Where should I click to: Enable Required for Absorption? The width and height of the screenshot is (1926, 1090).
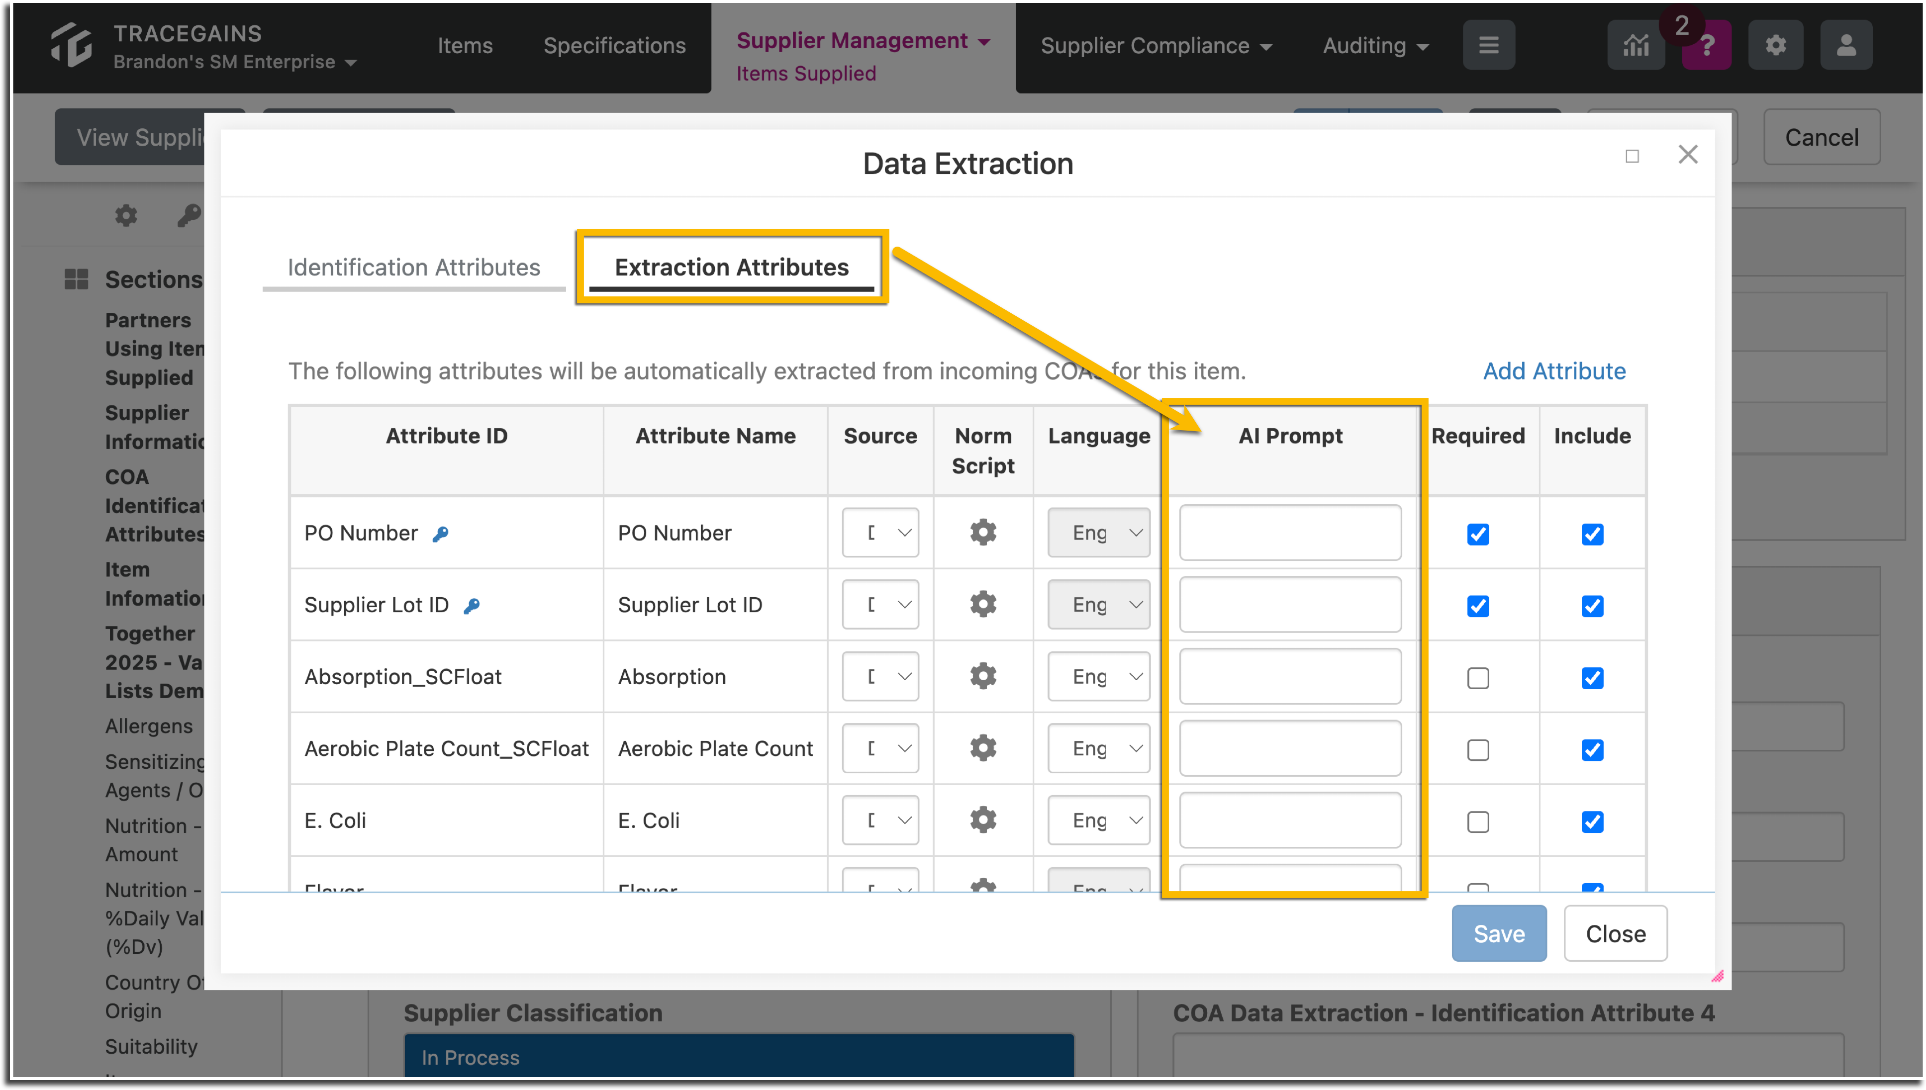tap(1477, 678)
